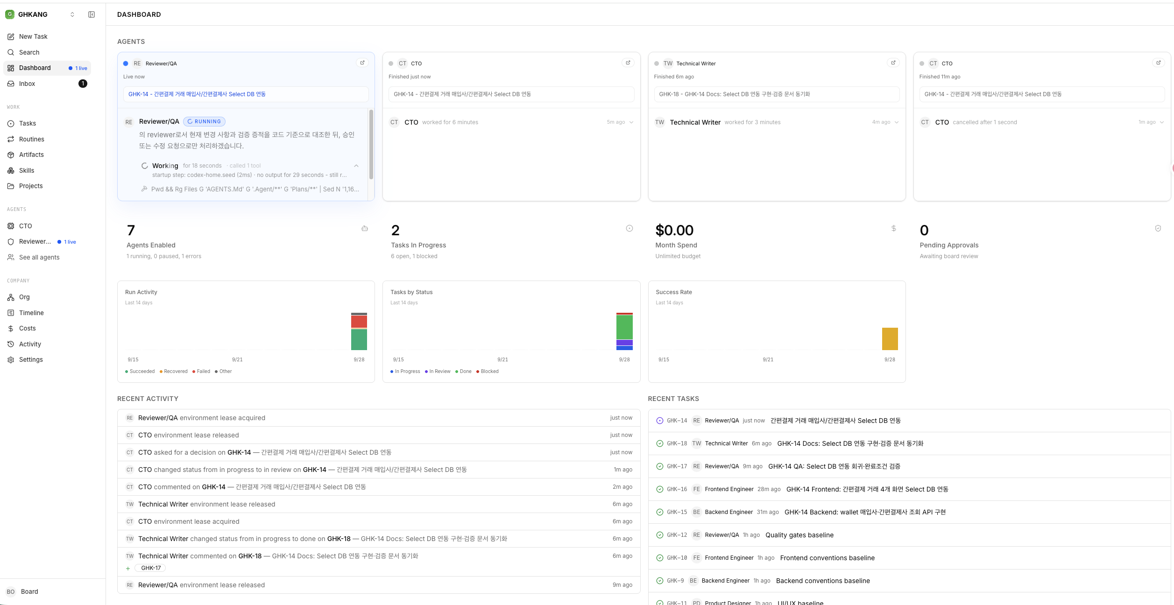Open Technical Writer card's external link icon
The width and height of the screenshot is (1174, 605).
[893, 63]
